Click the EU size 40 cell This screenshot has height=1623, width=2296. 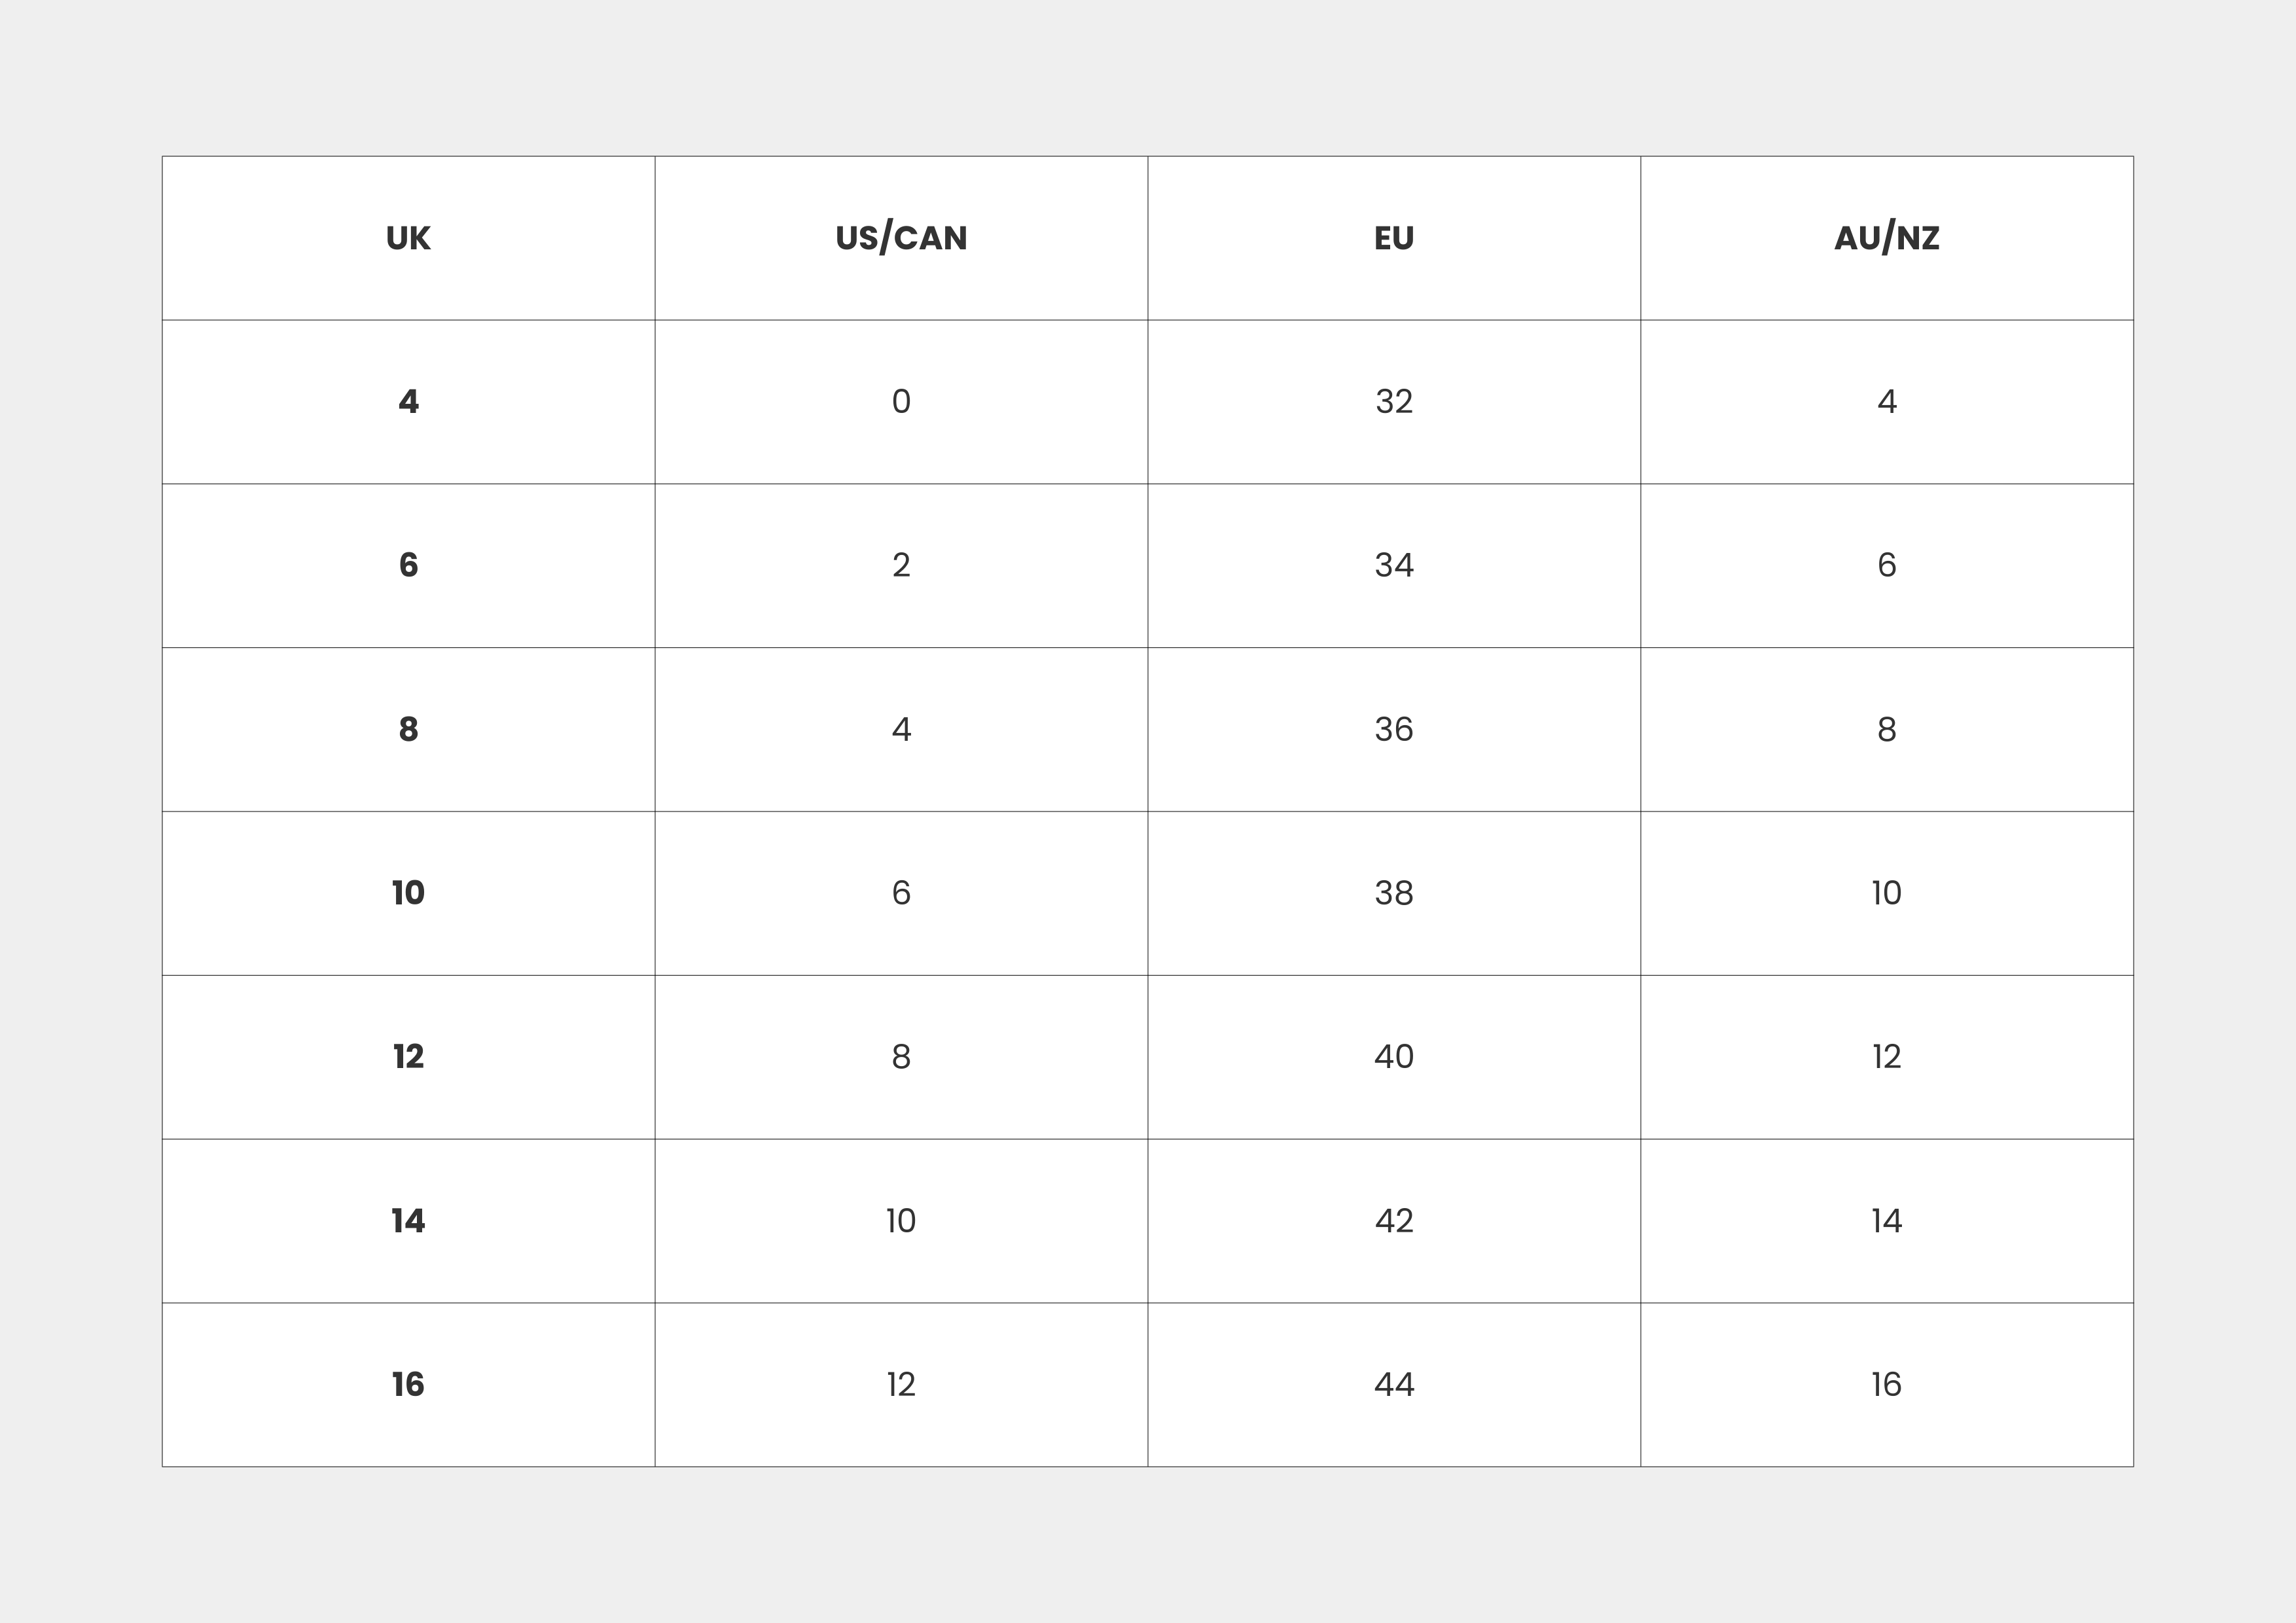pos(1394,1057)
